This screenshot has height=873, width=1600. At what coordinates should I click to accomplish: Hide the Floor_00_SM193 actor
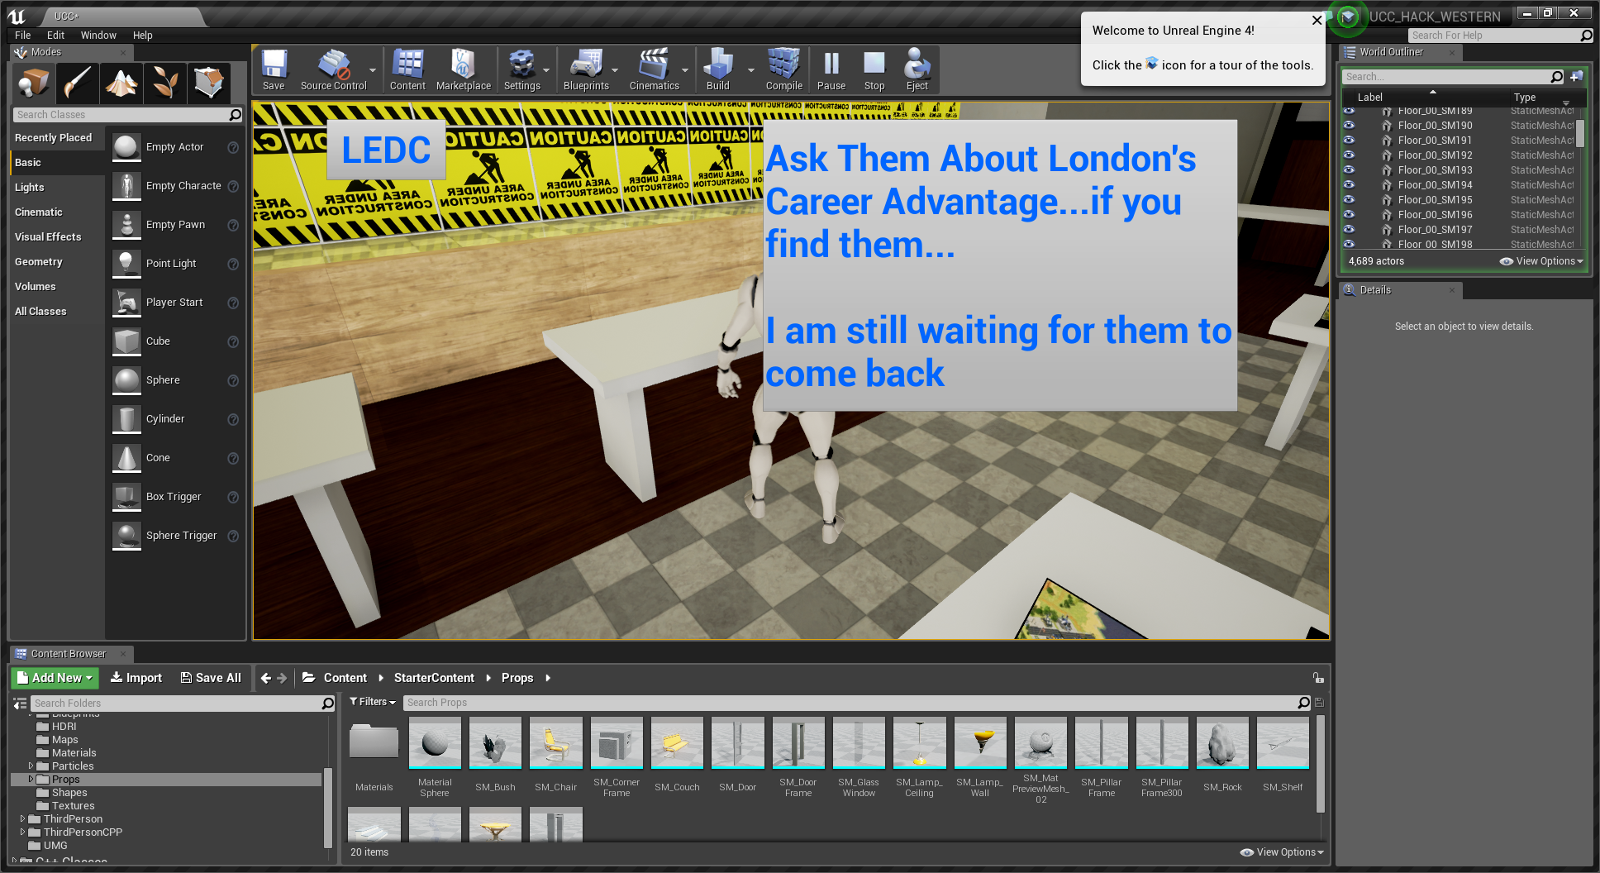[x=1349, y=170]
